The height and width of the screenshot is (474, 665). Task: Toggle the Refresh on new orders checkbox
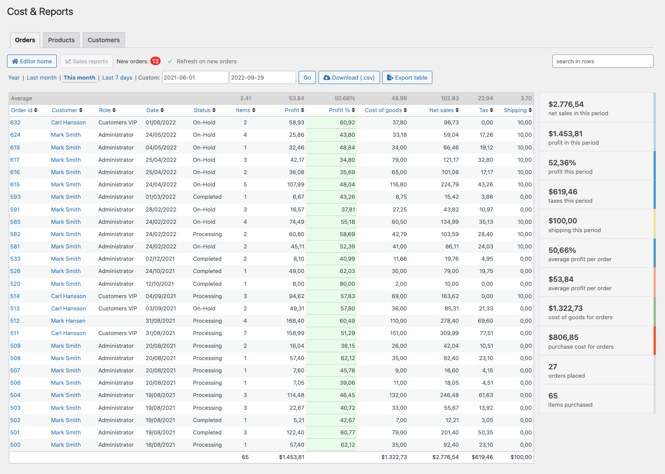[x=170, y=61]
